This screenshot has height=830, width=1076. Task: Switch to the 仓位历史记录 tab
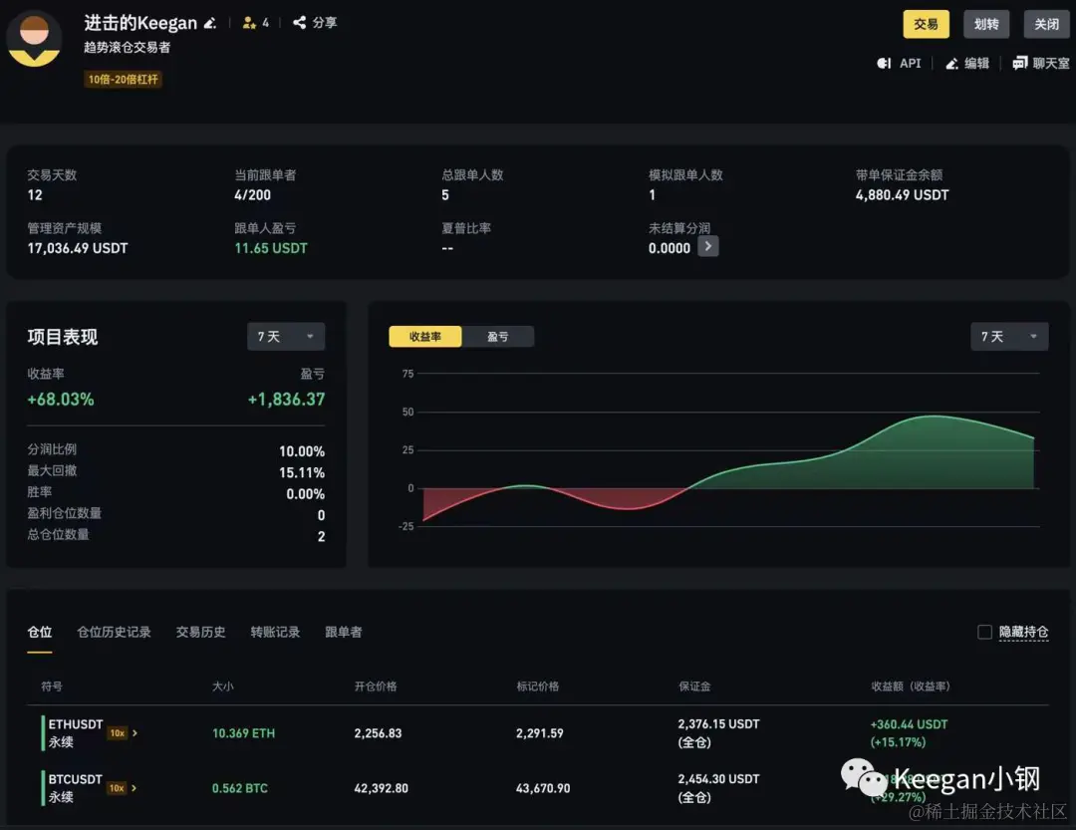tap(114, 632)
